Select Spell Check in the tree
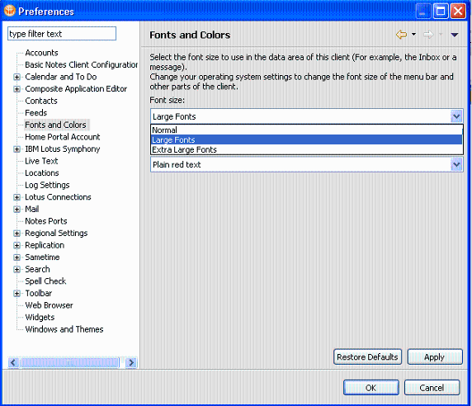The image size is (472, 406). (45, 281)
